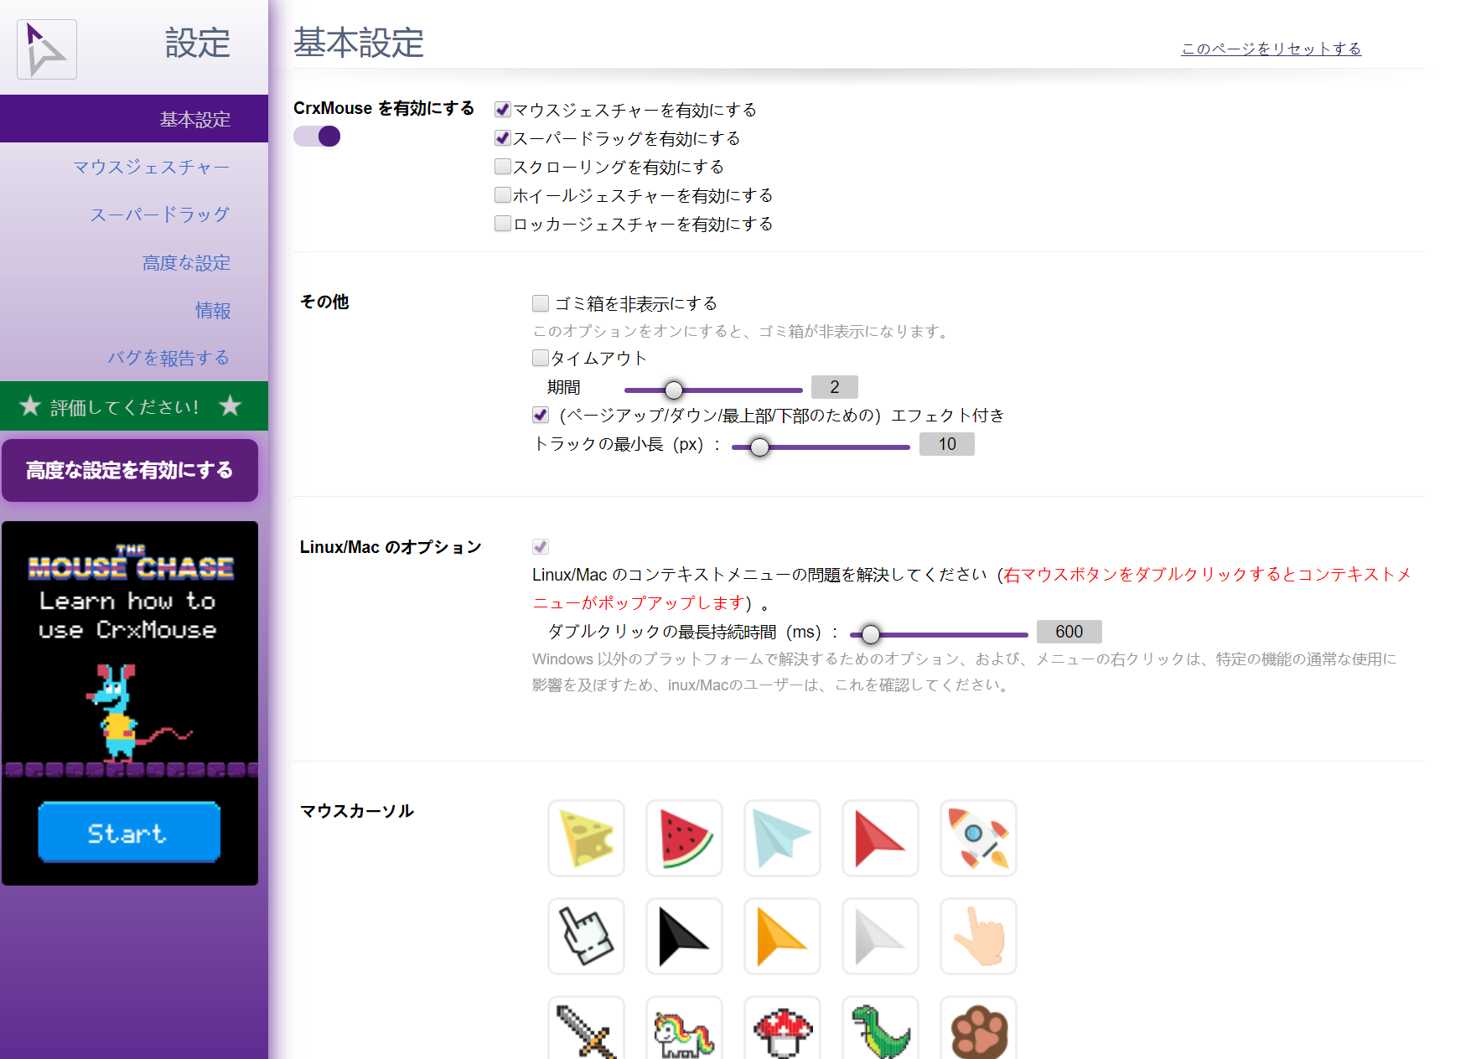This screenshot has width=1476, height=1059.
Task: Toggle the CrxMouse を有効にする switch
Action: [x=317, y=137]
